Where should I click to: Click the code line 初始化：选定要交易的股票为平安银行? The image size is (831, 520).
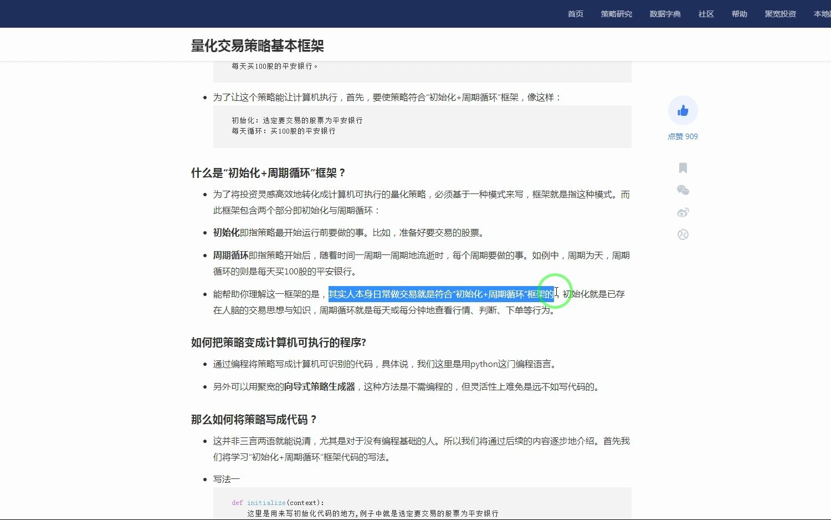pyautogui.click(x=297, y=120)
